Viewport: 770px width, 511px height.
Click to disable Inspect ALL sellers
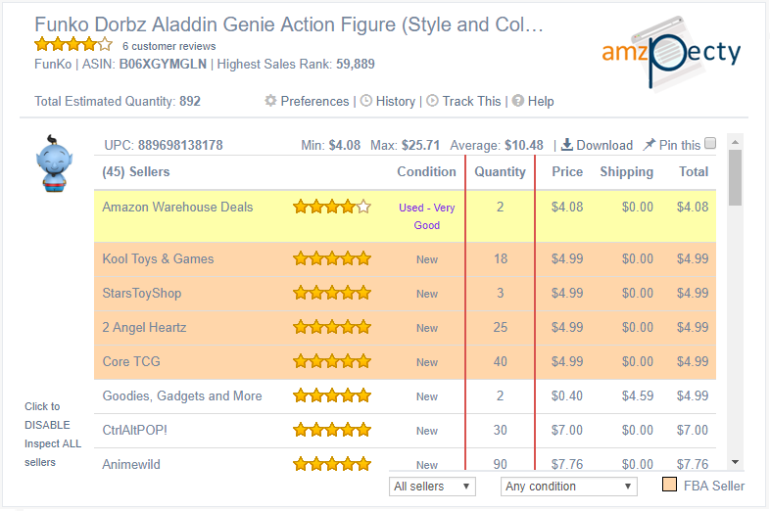(53, 435)
